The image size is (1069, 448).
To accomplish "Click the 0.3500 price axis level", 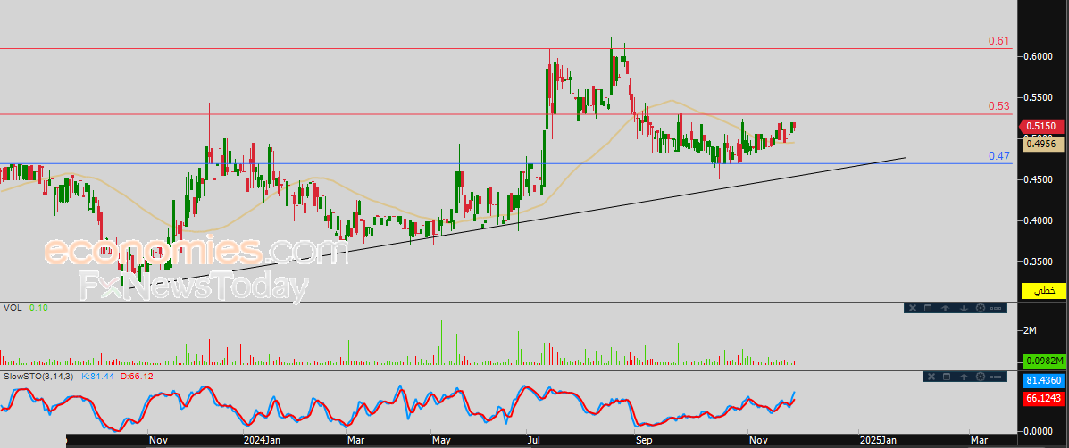I will tap(1039, 261).
